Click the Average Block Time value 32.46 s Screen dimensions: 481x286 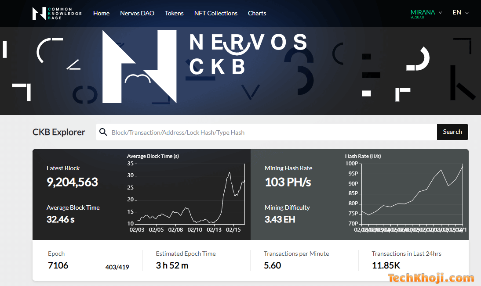point(60,219)
